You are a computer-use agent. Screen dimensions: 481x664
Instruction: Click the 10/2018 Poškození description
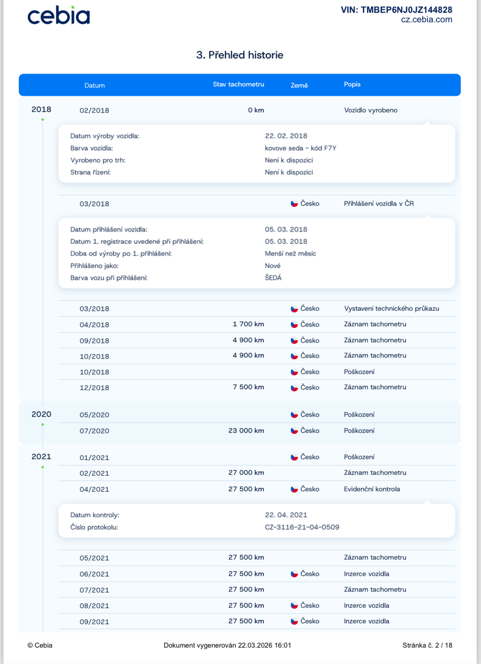359,372
